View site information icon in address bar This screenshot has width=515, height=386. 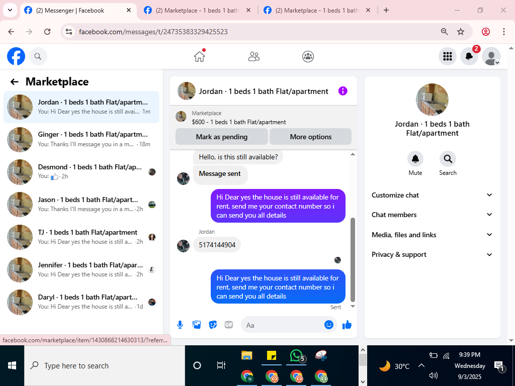pos(68,32)
